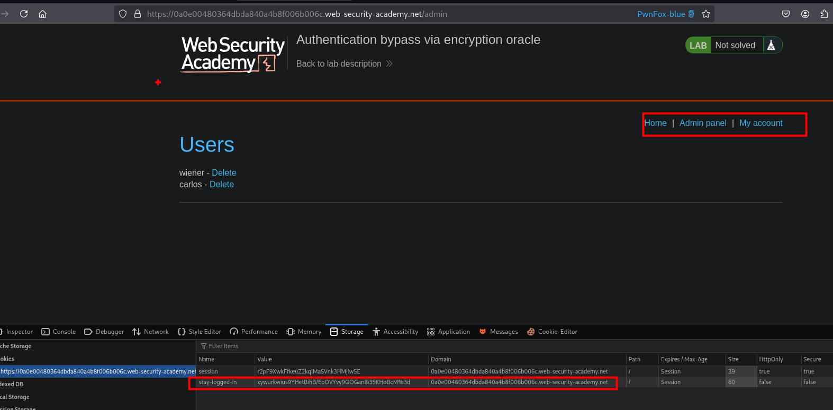This screenshot has height=410, width=833.
Task: Switch to the Network devtools tab
Action: click(151, 332)
